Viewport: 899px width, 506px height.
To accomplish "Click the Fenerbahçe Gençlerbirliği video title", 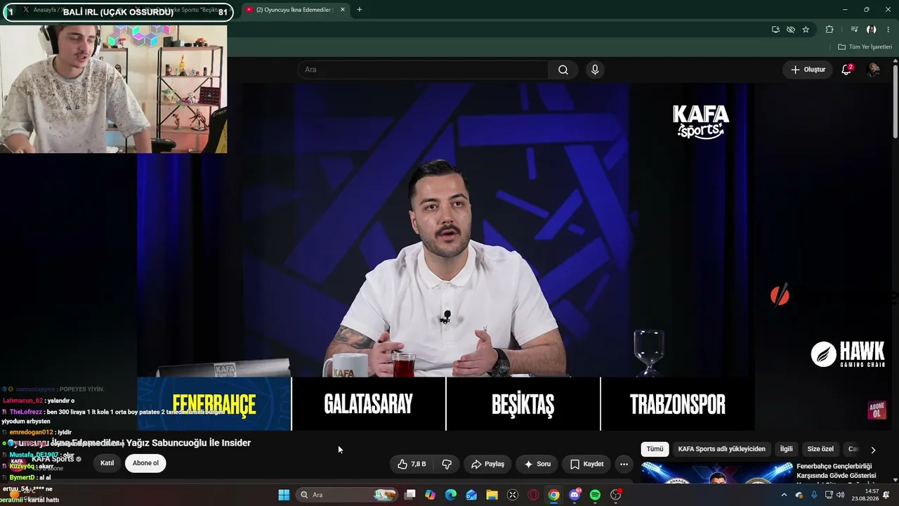I will pos(836,472).
